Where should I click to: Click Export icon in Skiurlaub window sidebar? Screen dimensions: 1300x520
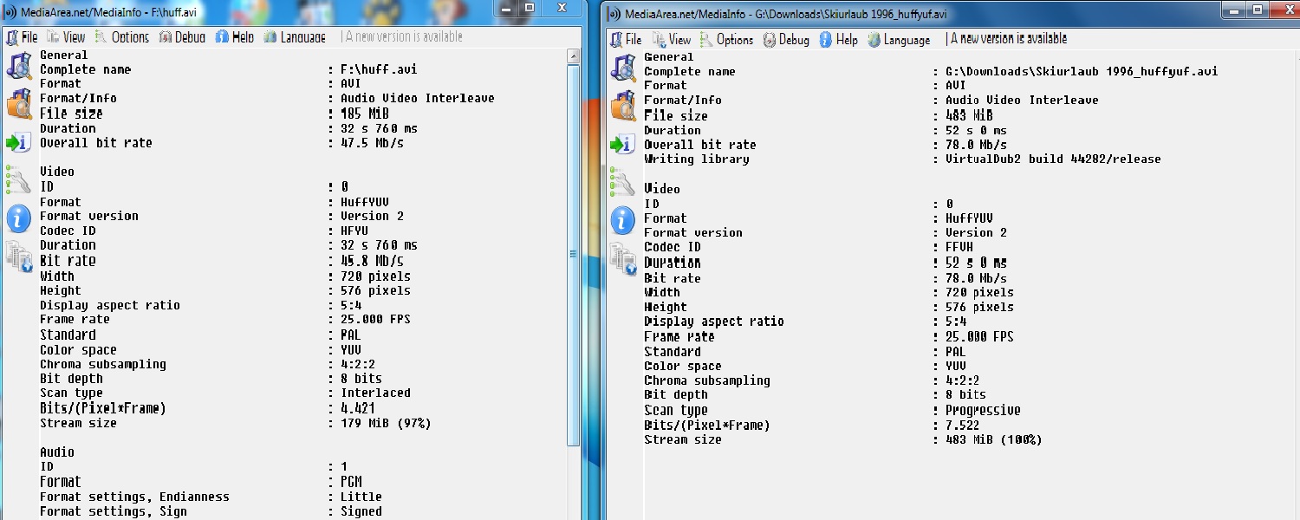[x=622, y=144]
